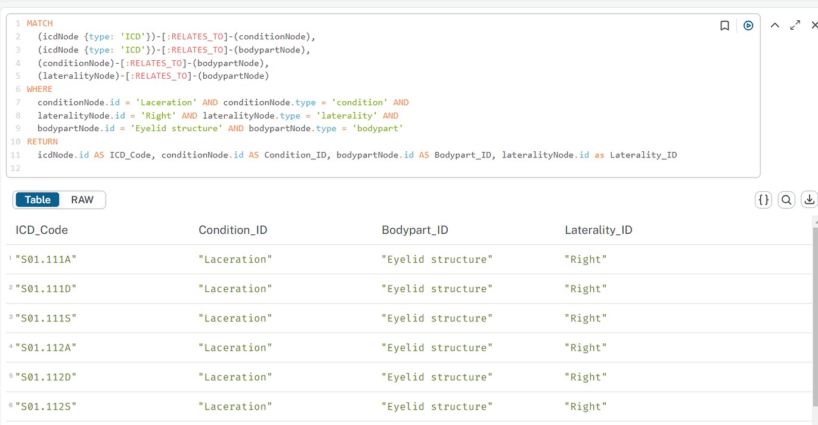Viewport: 818px width, 425px height.
Task: Place cursor on the RETURN keyword line
Action: (42, 142)
